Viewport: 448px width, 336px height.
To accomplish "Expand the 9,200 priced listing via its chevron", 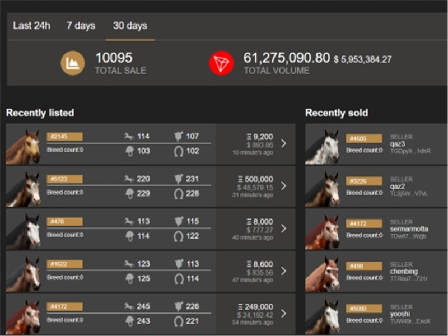I will (x=283, y=143).
